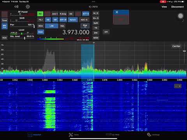Image resolution: width=187 pixels, height=140 pixels.
Task: Adjust the Mic. level slider
Action: coord(25,38)
